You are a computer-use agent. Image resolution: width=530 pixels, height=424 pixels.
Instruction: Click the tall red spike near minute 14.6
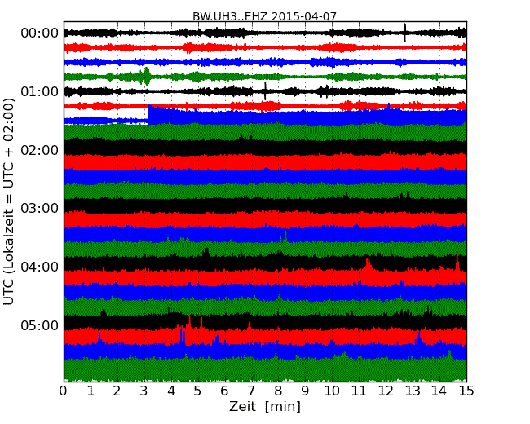(x=457, y=262)
